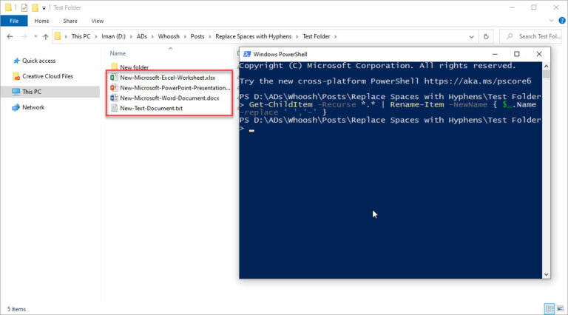Screen dimensions: 568x315
Task: Select the PowerPoint presentation file icon
Action: coord(114,88)
